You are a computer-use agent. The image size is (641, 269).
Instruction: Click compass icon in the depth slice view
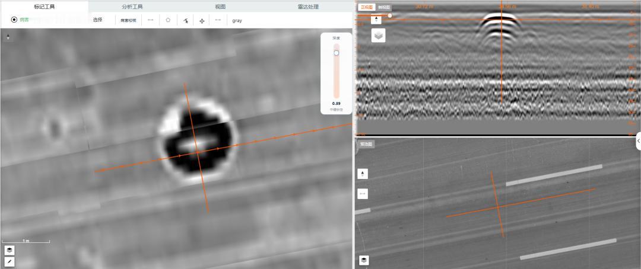(x=8, y=37)
